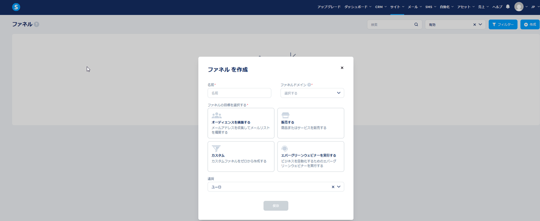This screenshot has height=221, width=540.
Task: Close the ファネルを作成 dialog
Action: click(x=342, y=68)
